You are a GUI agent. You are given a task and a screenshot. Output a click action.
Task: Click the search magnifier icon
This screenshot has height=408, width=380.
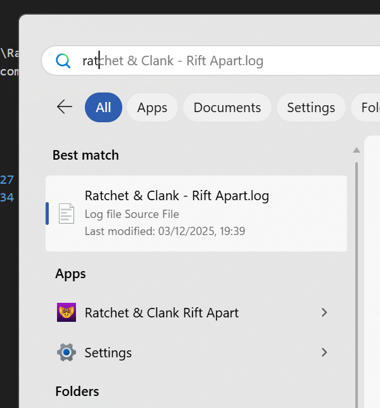(x=63, y=61)
